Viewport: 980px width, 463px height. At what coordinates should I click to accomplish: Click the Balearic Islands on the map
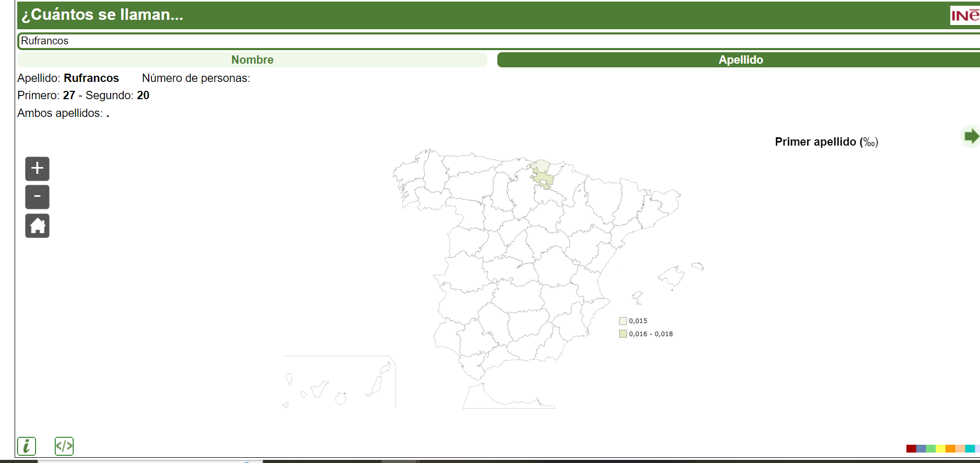[x=673, y=277]
